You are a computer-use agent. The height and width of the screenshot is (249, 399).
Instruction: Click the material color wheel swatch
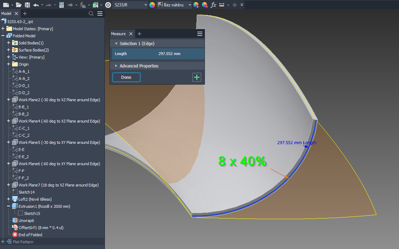click(152, 5)
